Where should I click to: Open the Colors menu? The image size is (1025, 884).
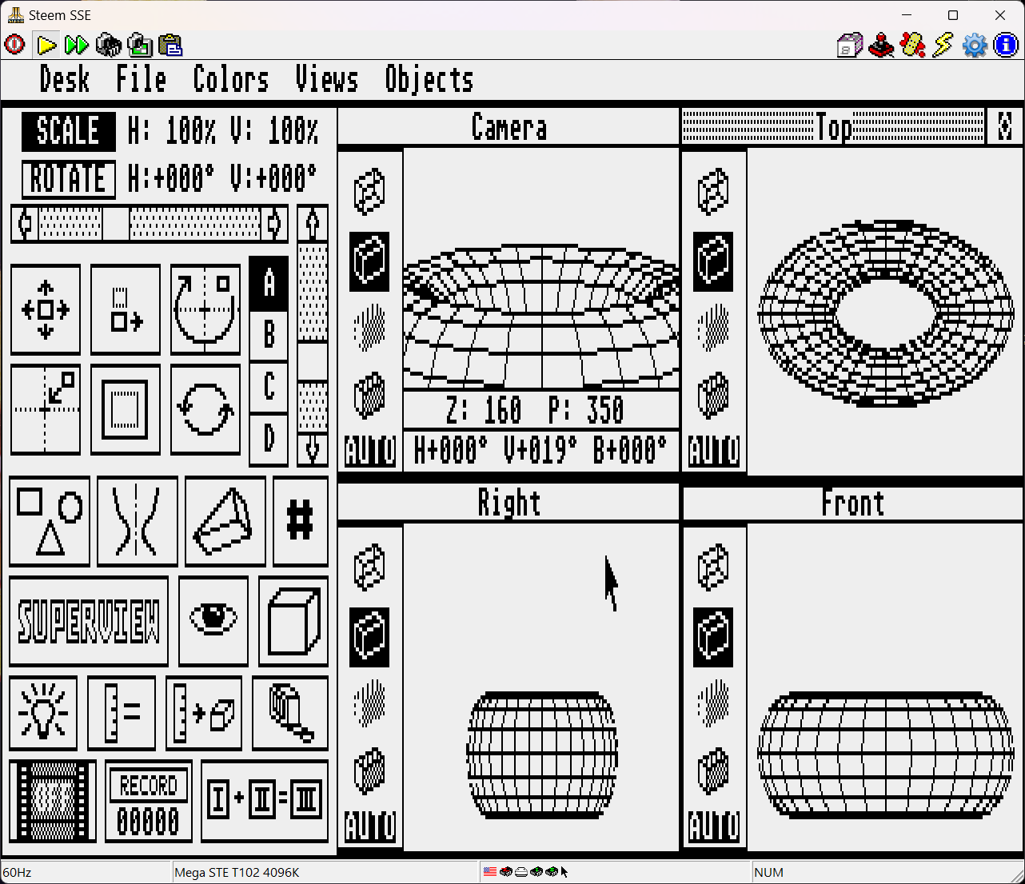click(x=230, y=79)
